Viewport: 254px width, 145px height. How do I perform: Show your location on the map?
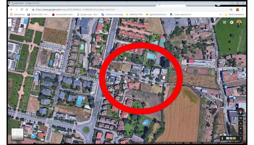pos(241,123)
